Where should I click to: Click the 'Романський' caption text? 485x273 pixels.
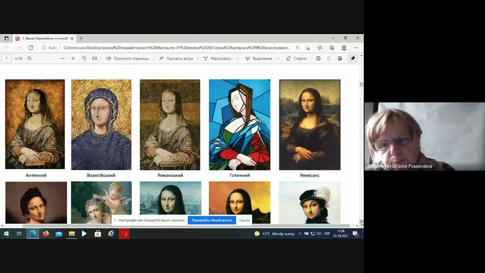(170, 176)
